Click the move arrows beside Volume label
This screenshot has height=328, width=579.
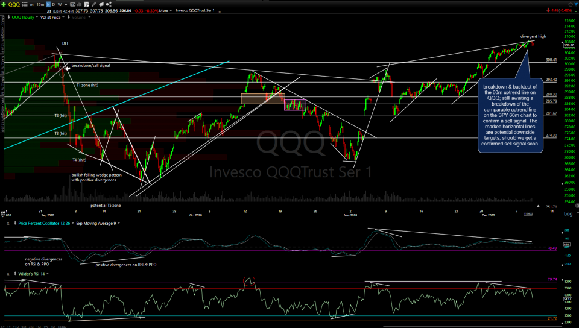[x=69, y=17]
